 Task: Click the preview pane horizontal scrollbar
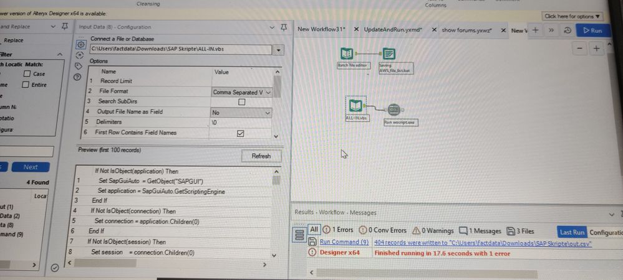coord(105,263)
